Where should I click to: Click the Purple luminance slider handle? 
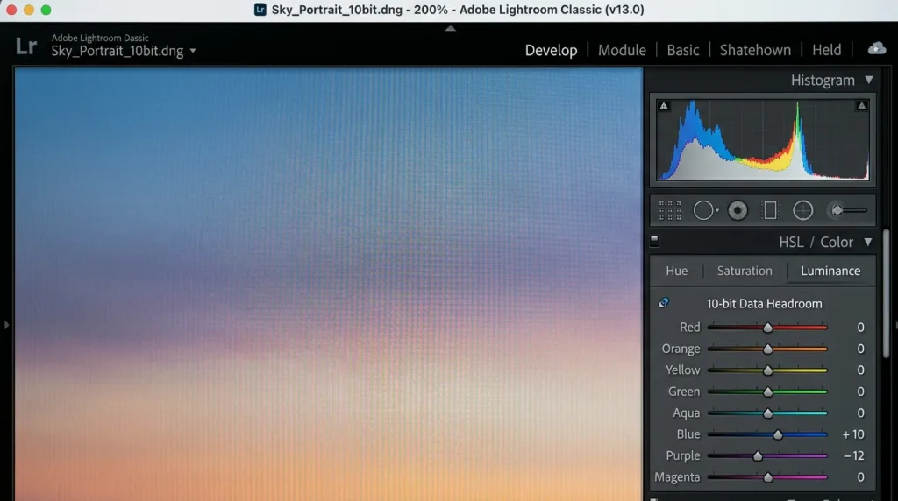[x=758, y=455]
